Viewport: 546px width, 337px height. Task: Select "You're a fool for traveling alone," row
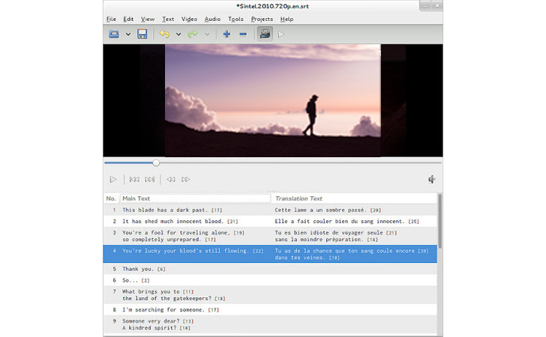click(x=270, y=236)
